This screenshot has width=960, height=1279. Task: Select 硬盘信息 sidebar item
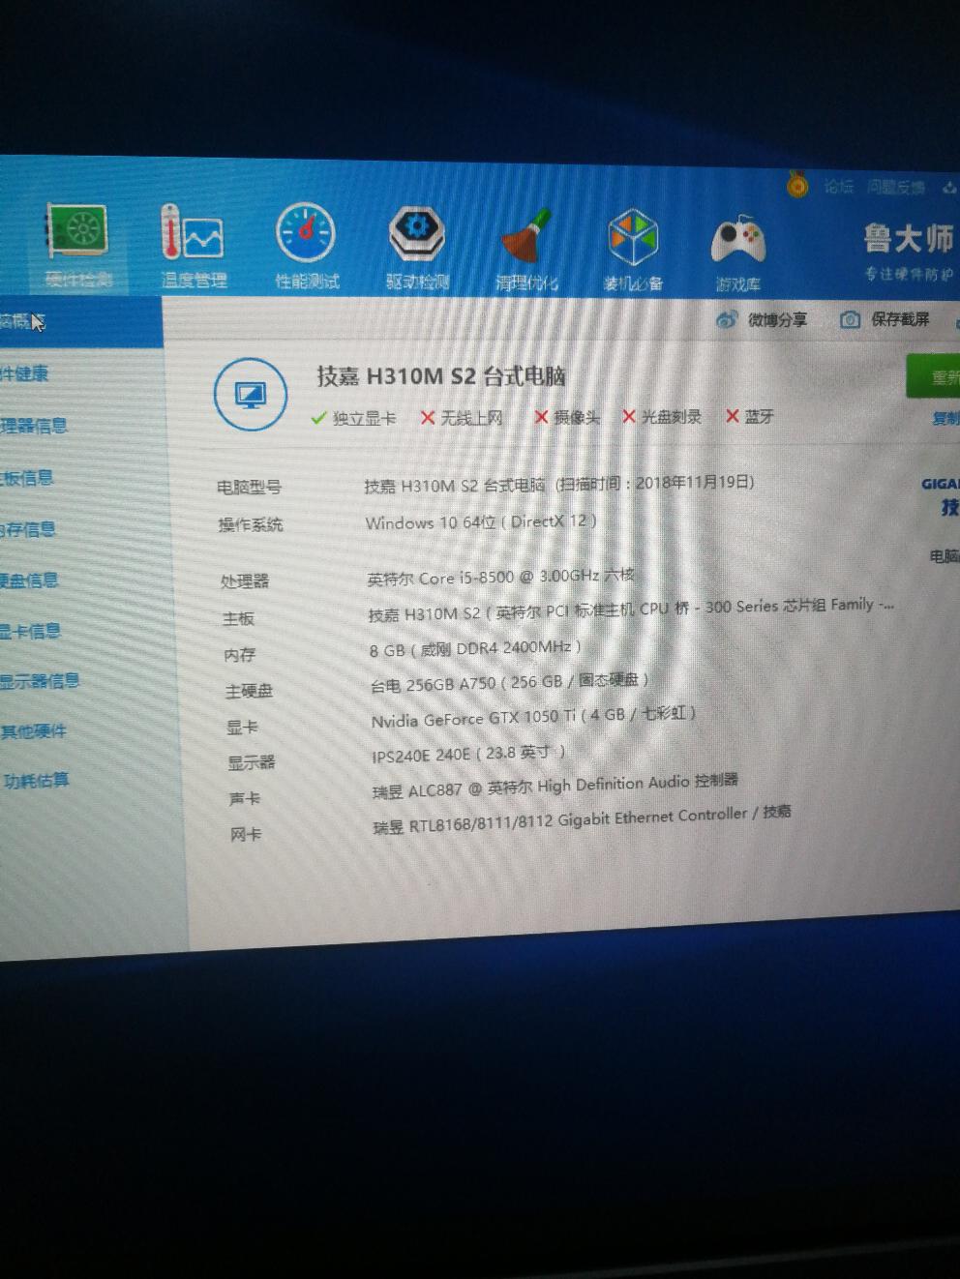coord(28,580)
